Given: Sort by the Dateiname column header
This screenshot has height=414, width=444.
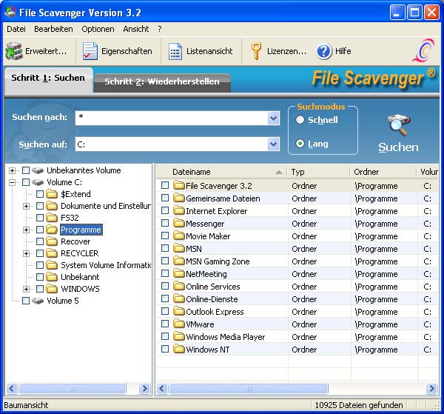Looking at the screenshot, I should 222,172.
